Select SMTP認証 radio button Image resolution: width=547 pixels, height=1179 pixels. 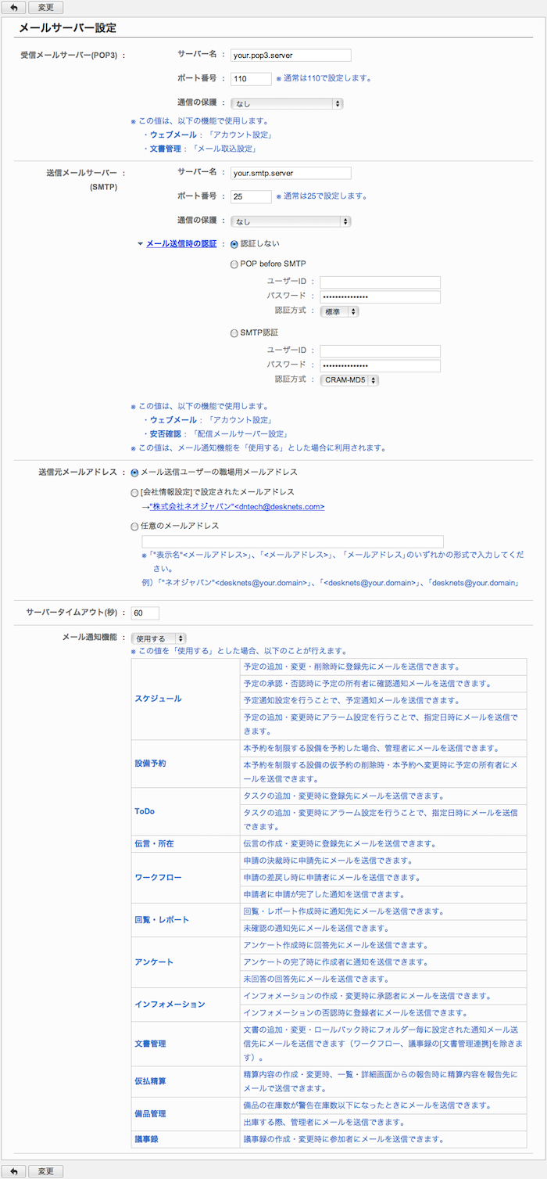[x=234, y=332]
